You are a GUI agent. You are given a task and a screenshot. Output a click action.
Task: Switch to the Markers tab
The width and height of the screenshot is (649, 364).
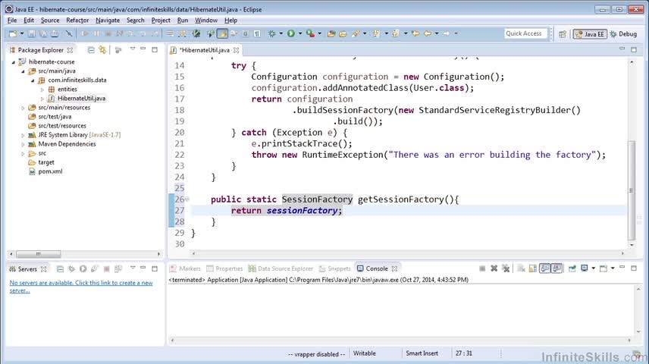[x=185, y=268]
